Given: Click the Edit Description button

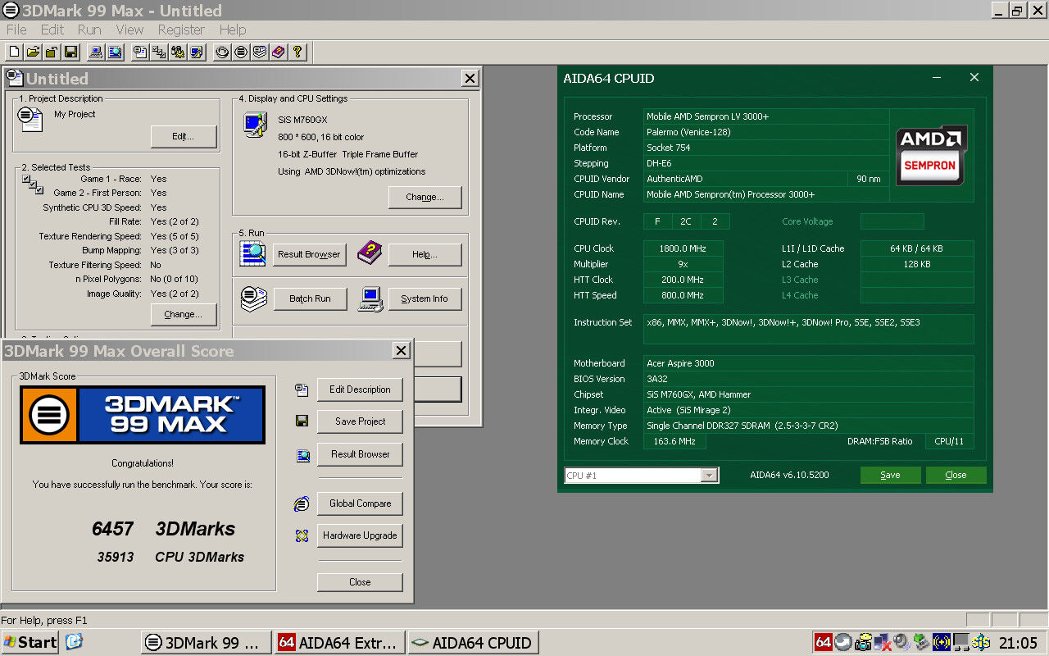Looking at the screenshot, I should [x=360, y=389].
